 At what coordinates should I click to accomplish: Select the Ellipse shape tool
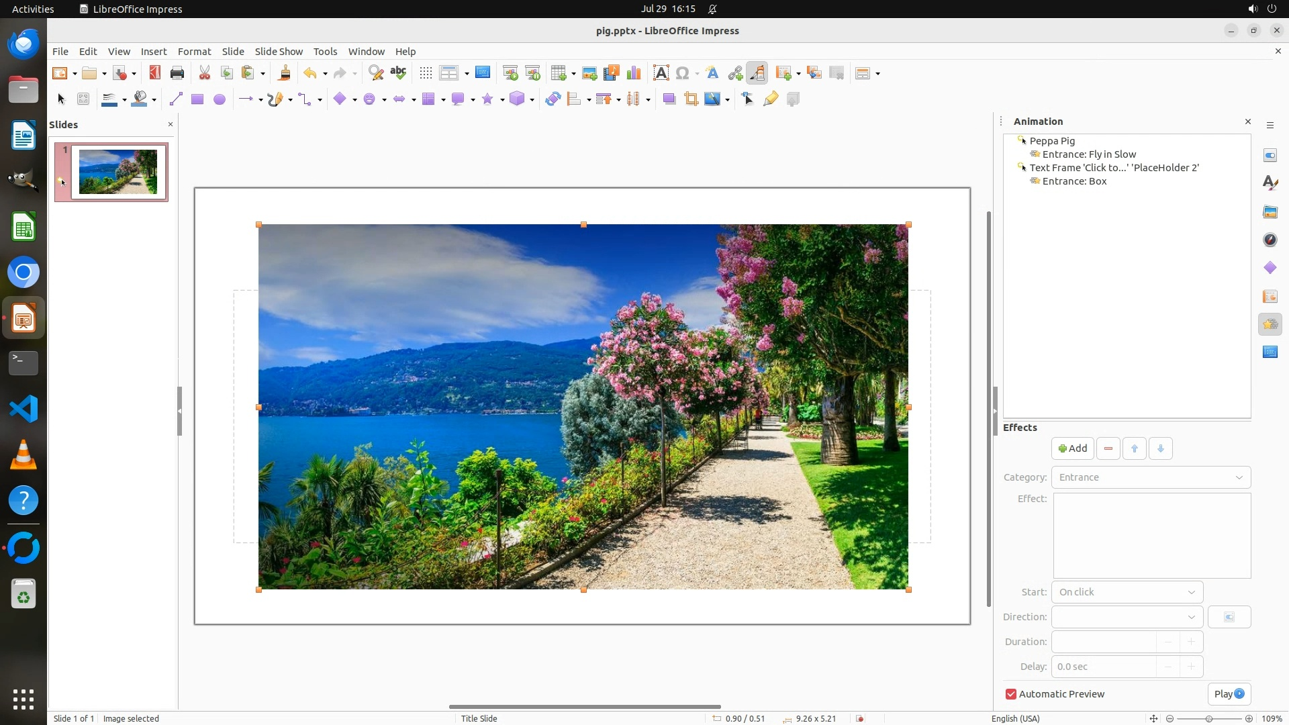click(x=219, y=99)
